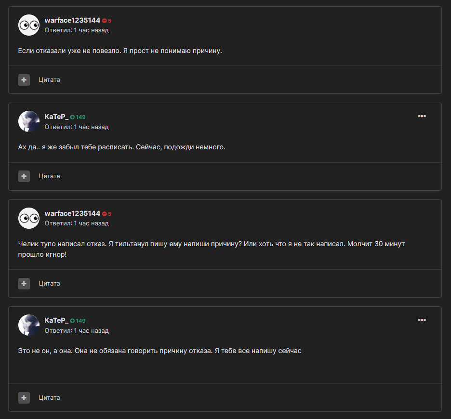Screen dimensions: 451x419
Task: Click red reputation badge on 'Челик тупо написал' post
Action: tap(106, 214)
